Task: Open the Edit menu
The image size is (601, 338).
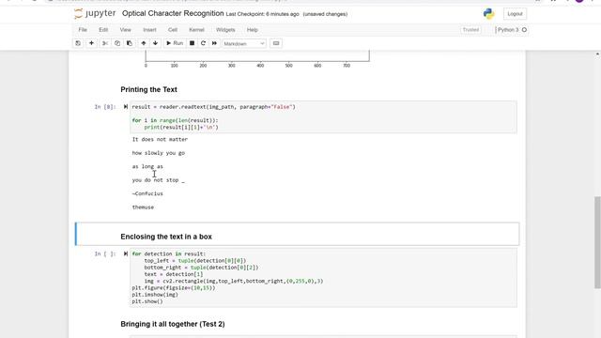Action: click(103, 30)
